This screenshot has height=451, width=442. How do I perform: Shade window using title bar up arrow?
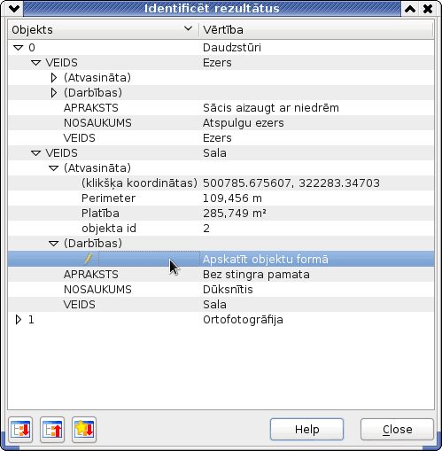(x=410, y=9)
